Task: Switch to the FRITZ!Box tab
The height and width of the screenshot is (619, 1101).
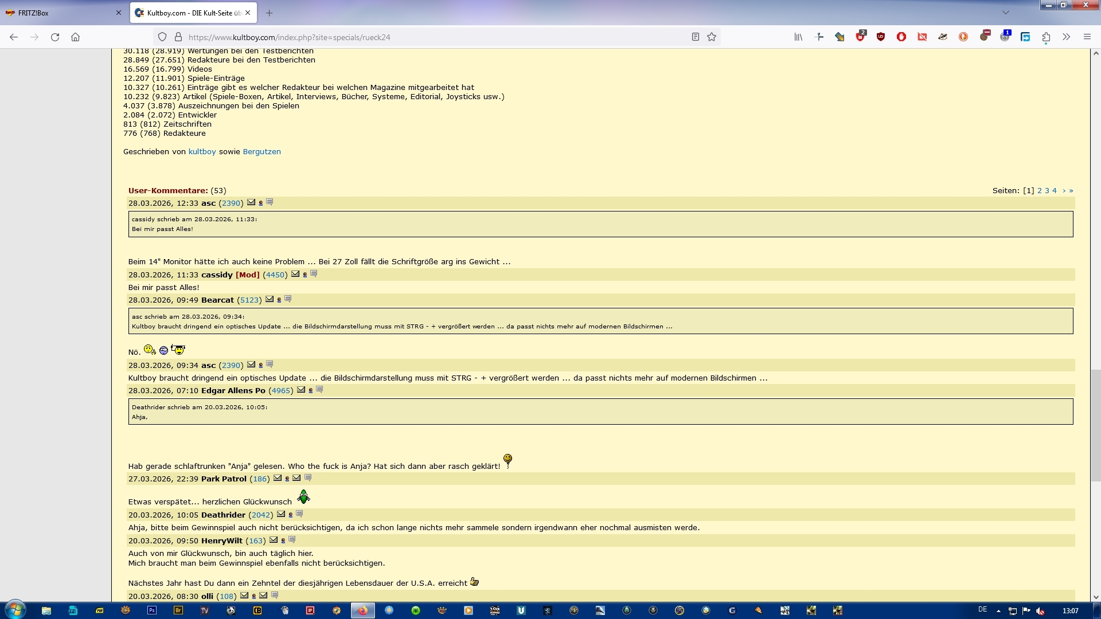Action: 64,13
